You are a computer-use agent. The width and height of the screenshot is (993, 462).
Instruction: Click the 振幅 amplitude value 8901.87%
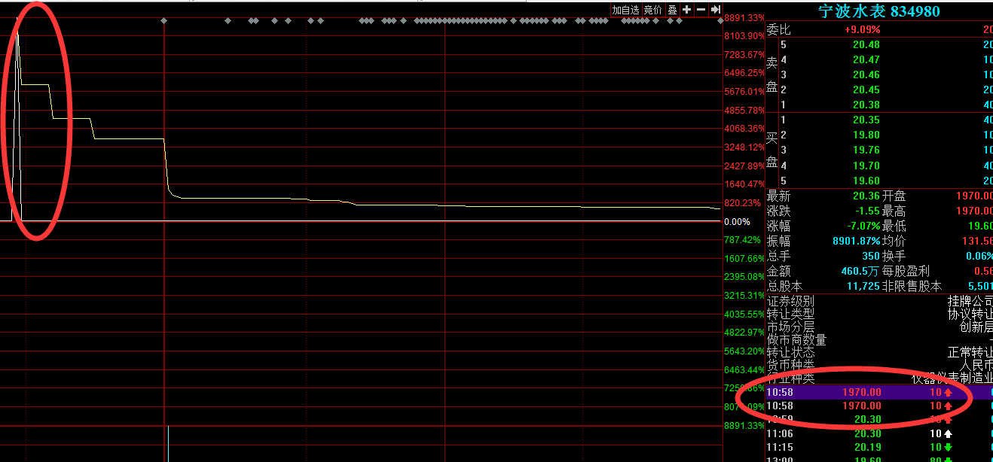[x=855, y=241]
